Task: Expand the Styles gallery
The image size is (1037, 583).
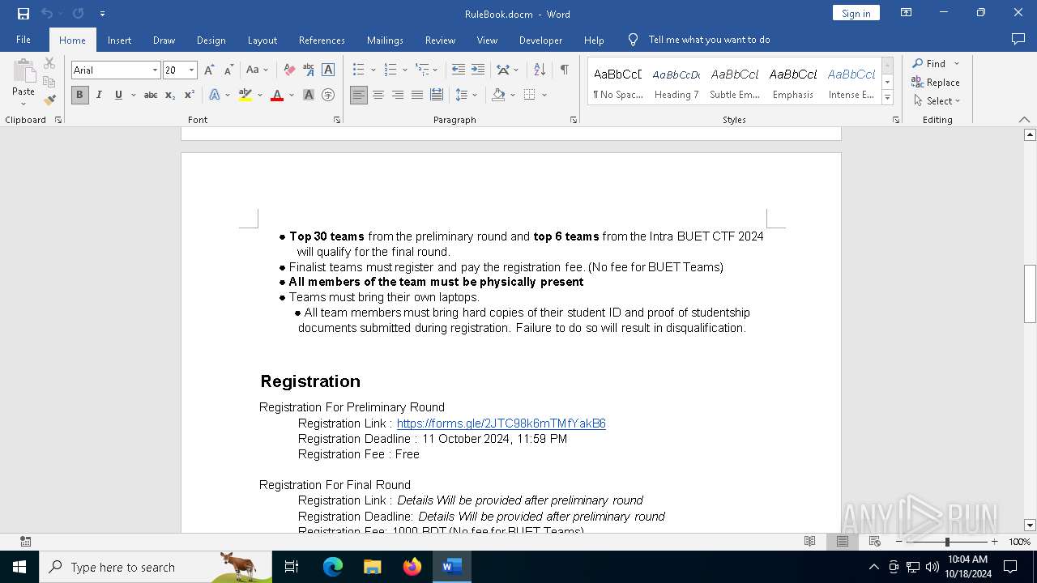Action: (888, 99)
